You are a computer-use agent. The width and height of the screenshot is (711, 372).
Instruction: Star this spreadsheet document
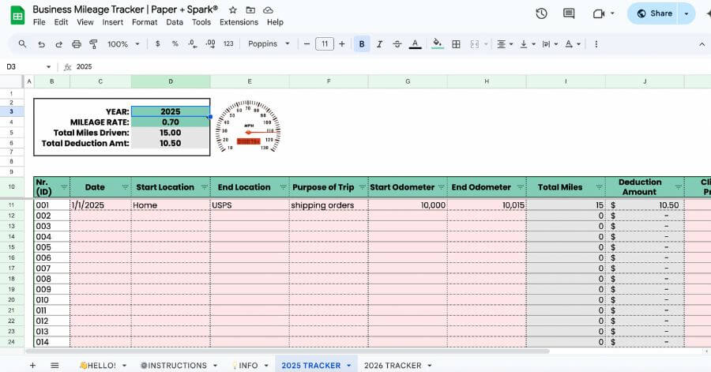click(x=232, y=10)
